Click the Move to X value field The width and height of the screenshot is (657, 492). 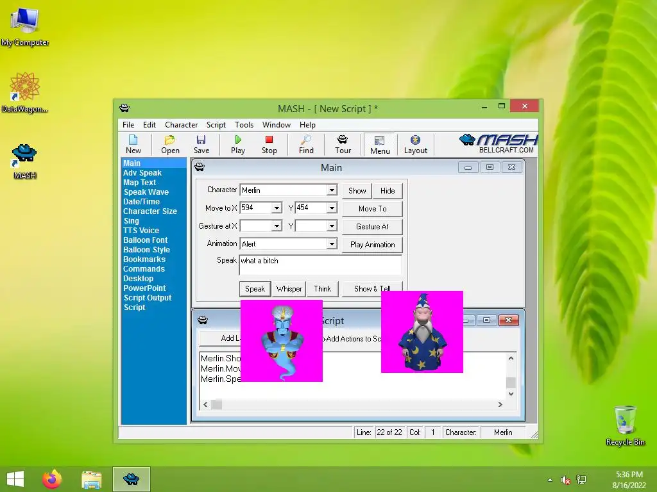point(256,208)
